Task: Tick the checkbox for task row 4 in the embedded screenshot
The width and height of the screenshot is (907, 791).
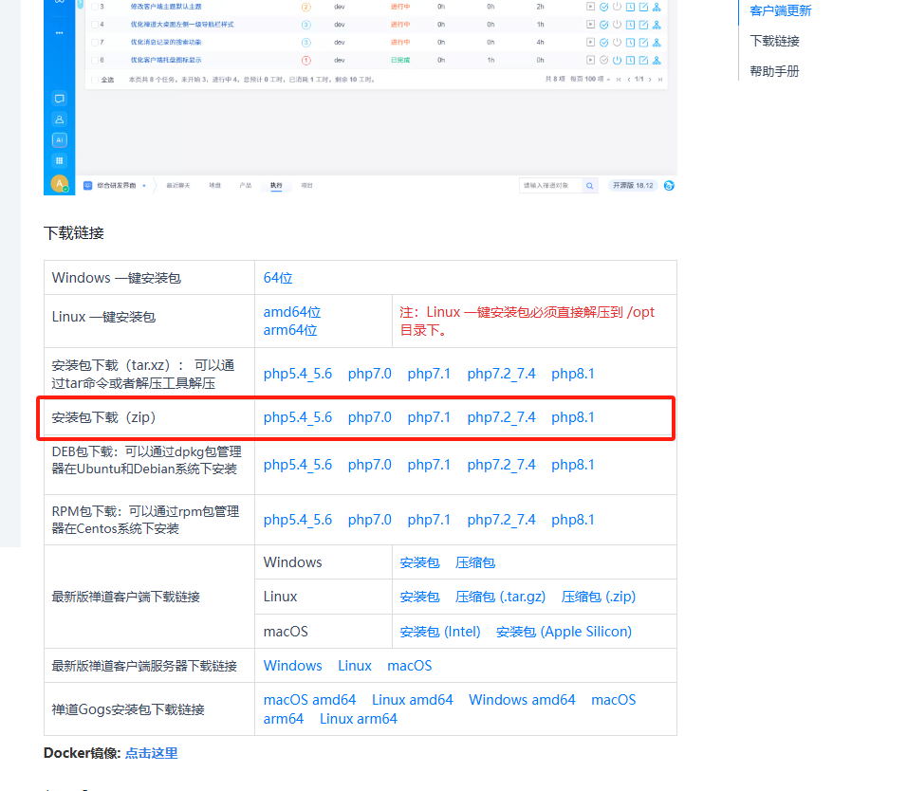Action: (x=95, y=25)
